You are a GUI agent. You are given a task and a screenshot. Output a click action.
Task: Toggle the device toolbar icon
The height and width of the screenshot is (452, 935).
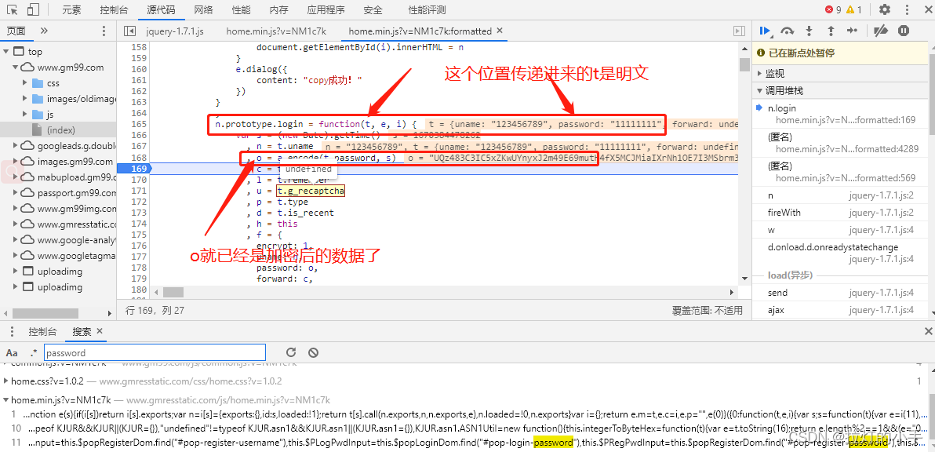[34, 9]
